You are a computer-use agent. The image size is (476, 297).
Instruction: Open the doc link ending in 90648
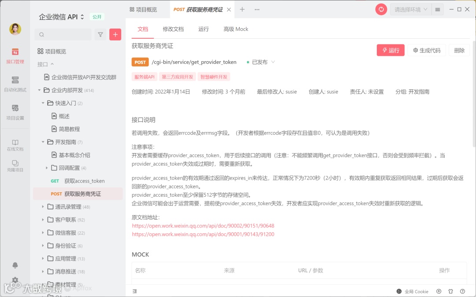click(x=203, y=226)
